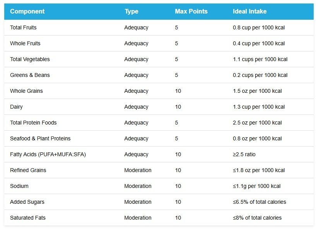Click the Sodium row label
Viewport: 321px width, 232px height.
pyautogui.click(x=19, y=186)
